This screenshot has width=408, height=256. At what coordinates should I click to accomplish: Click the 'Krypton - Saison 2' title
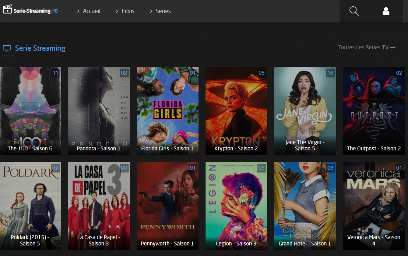[x=236, y=148]
